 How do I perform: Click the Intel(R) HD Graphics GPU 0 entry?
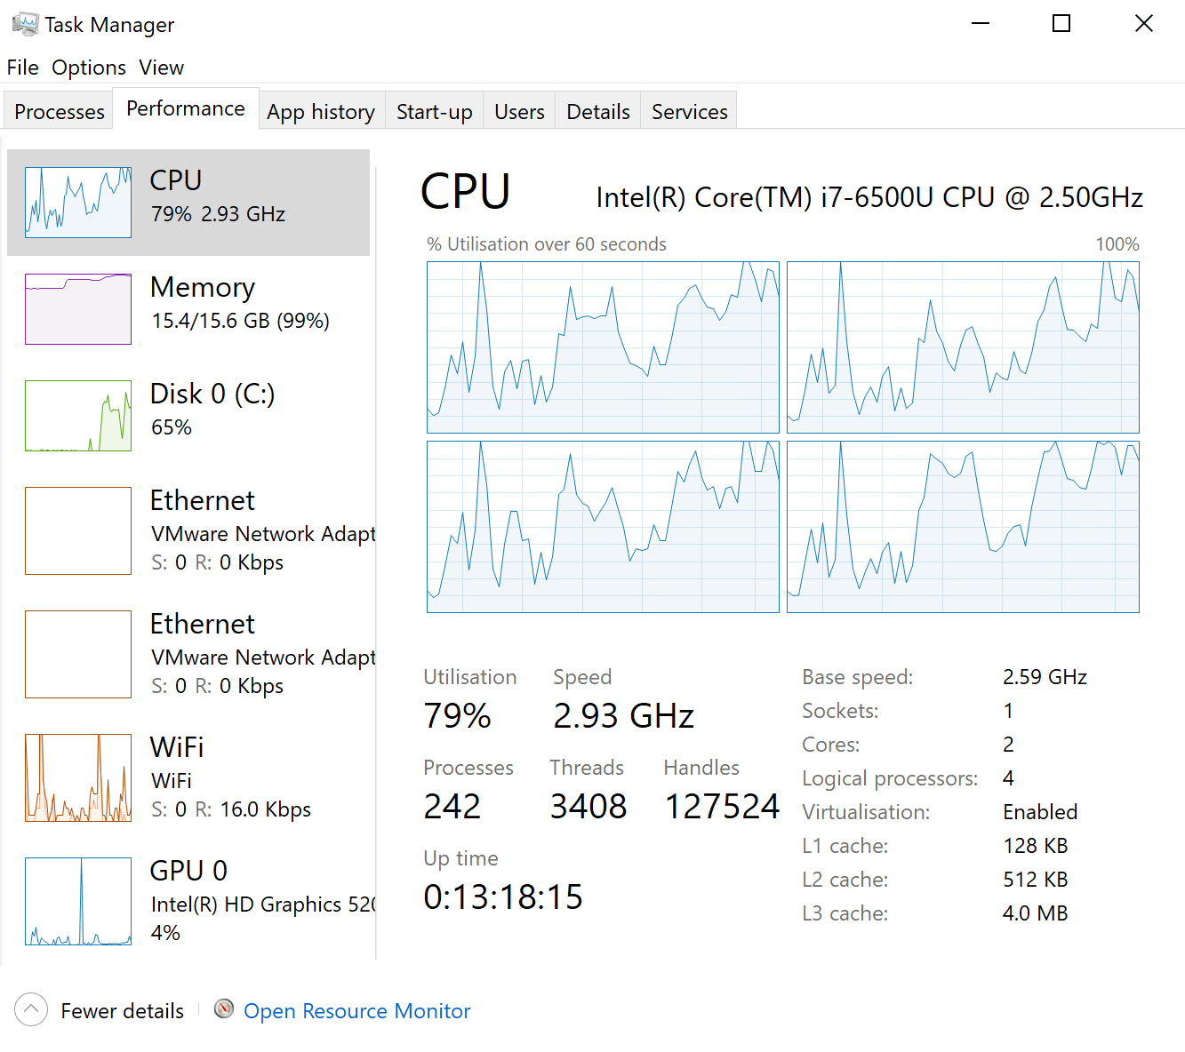pyautogui.click(x=188, y=901)
